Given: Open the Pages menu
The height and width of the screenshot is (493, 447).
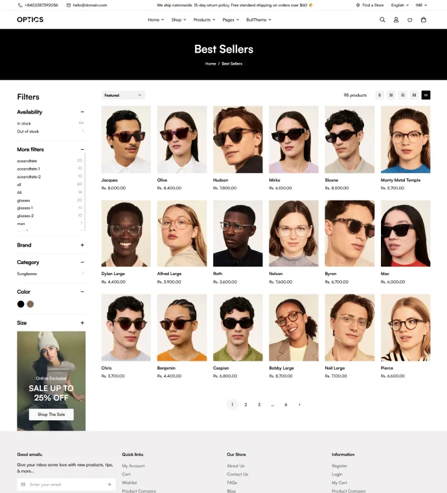Looking at the screenshot, I should (x=231, y=20).
